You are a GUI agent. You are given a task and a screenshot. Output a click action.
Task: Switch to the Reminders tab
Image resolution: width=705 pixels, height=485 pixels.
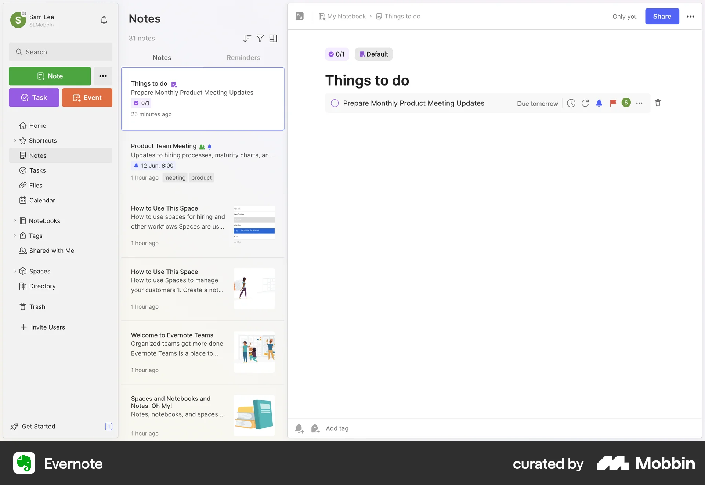(x=243, y=58)
